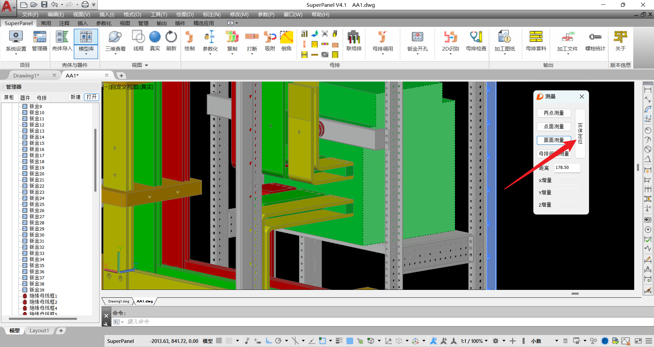Toggle clean screen icon in status bar
This screenshot has width=654, height=347.
coord(638,341)
